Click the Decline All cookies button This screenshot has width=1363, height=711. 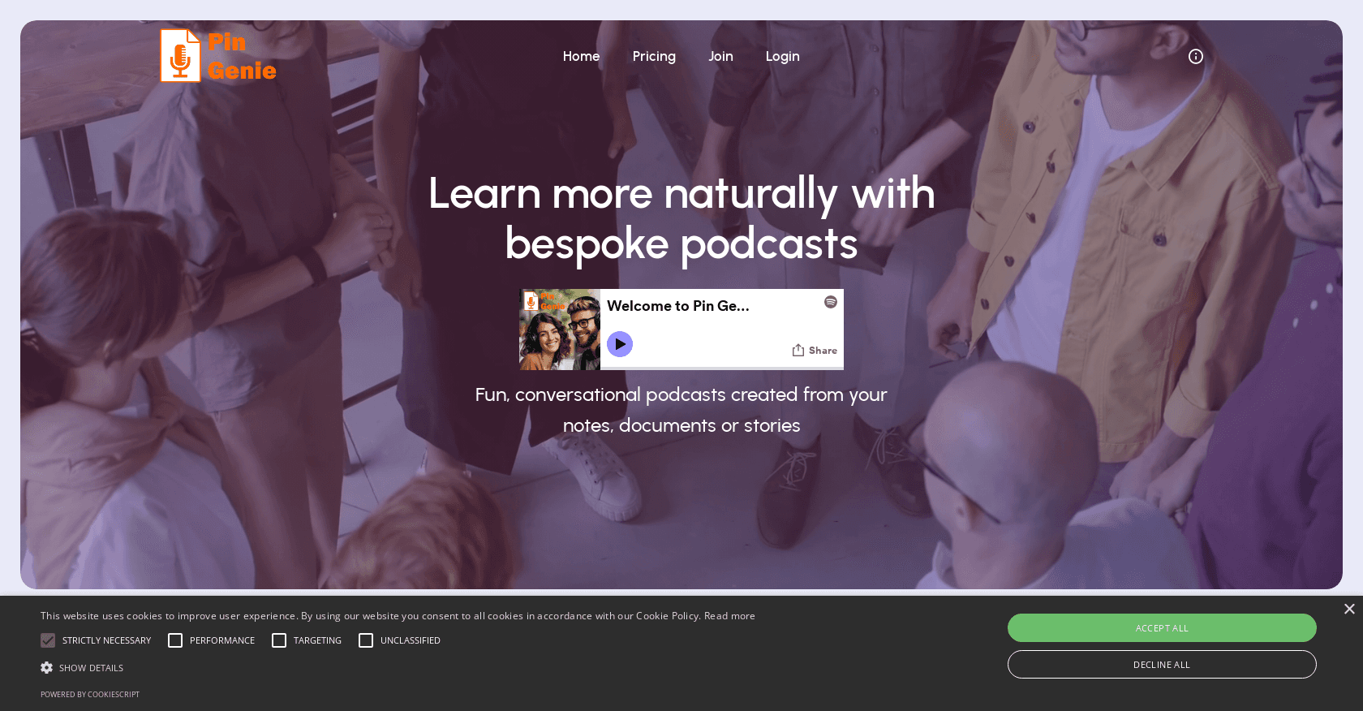pyautogui.click(x=1162, y=665)
